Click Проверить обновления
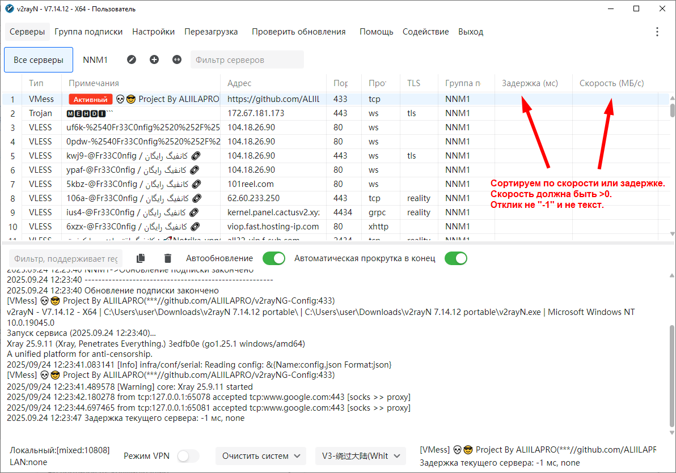Image resolution: width=676 pixels, height=473 pixels. tap(298, 32)
